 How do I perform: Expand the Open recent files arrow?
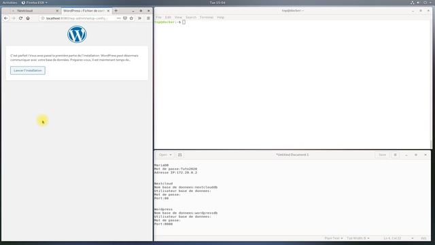tap(171, 154)
